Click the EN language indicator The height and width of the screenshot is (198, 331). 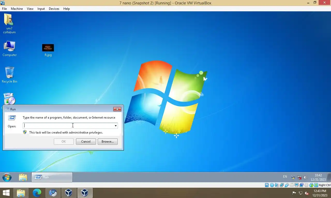tap(285, 177)
